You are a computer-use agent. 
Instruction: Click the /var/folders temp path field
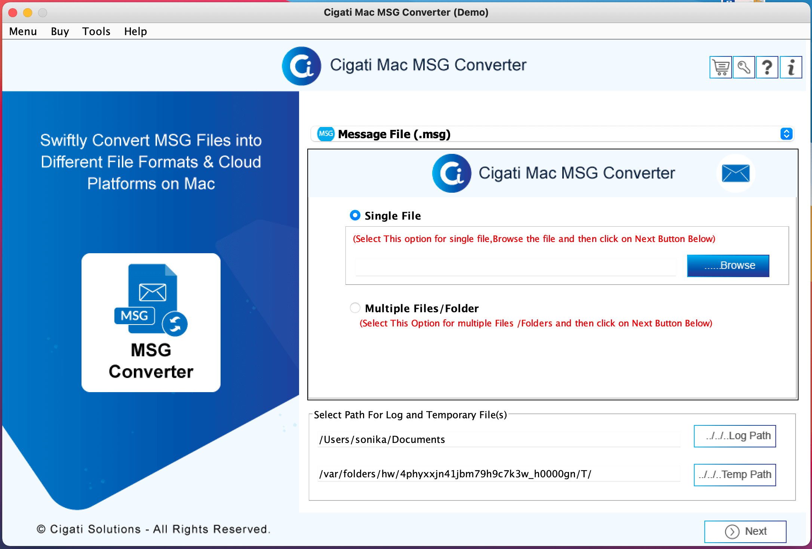[499, 474]
